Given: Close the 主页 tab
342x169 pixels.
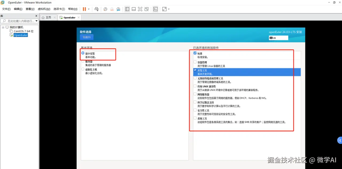Looking at the screenshot, I should coord(55,17).
